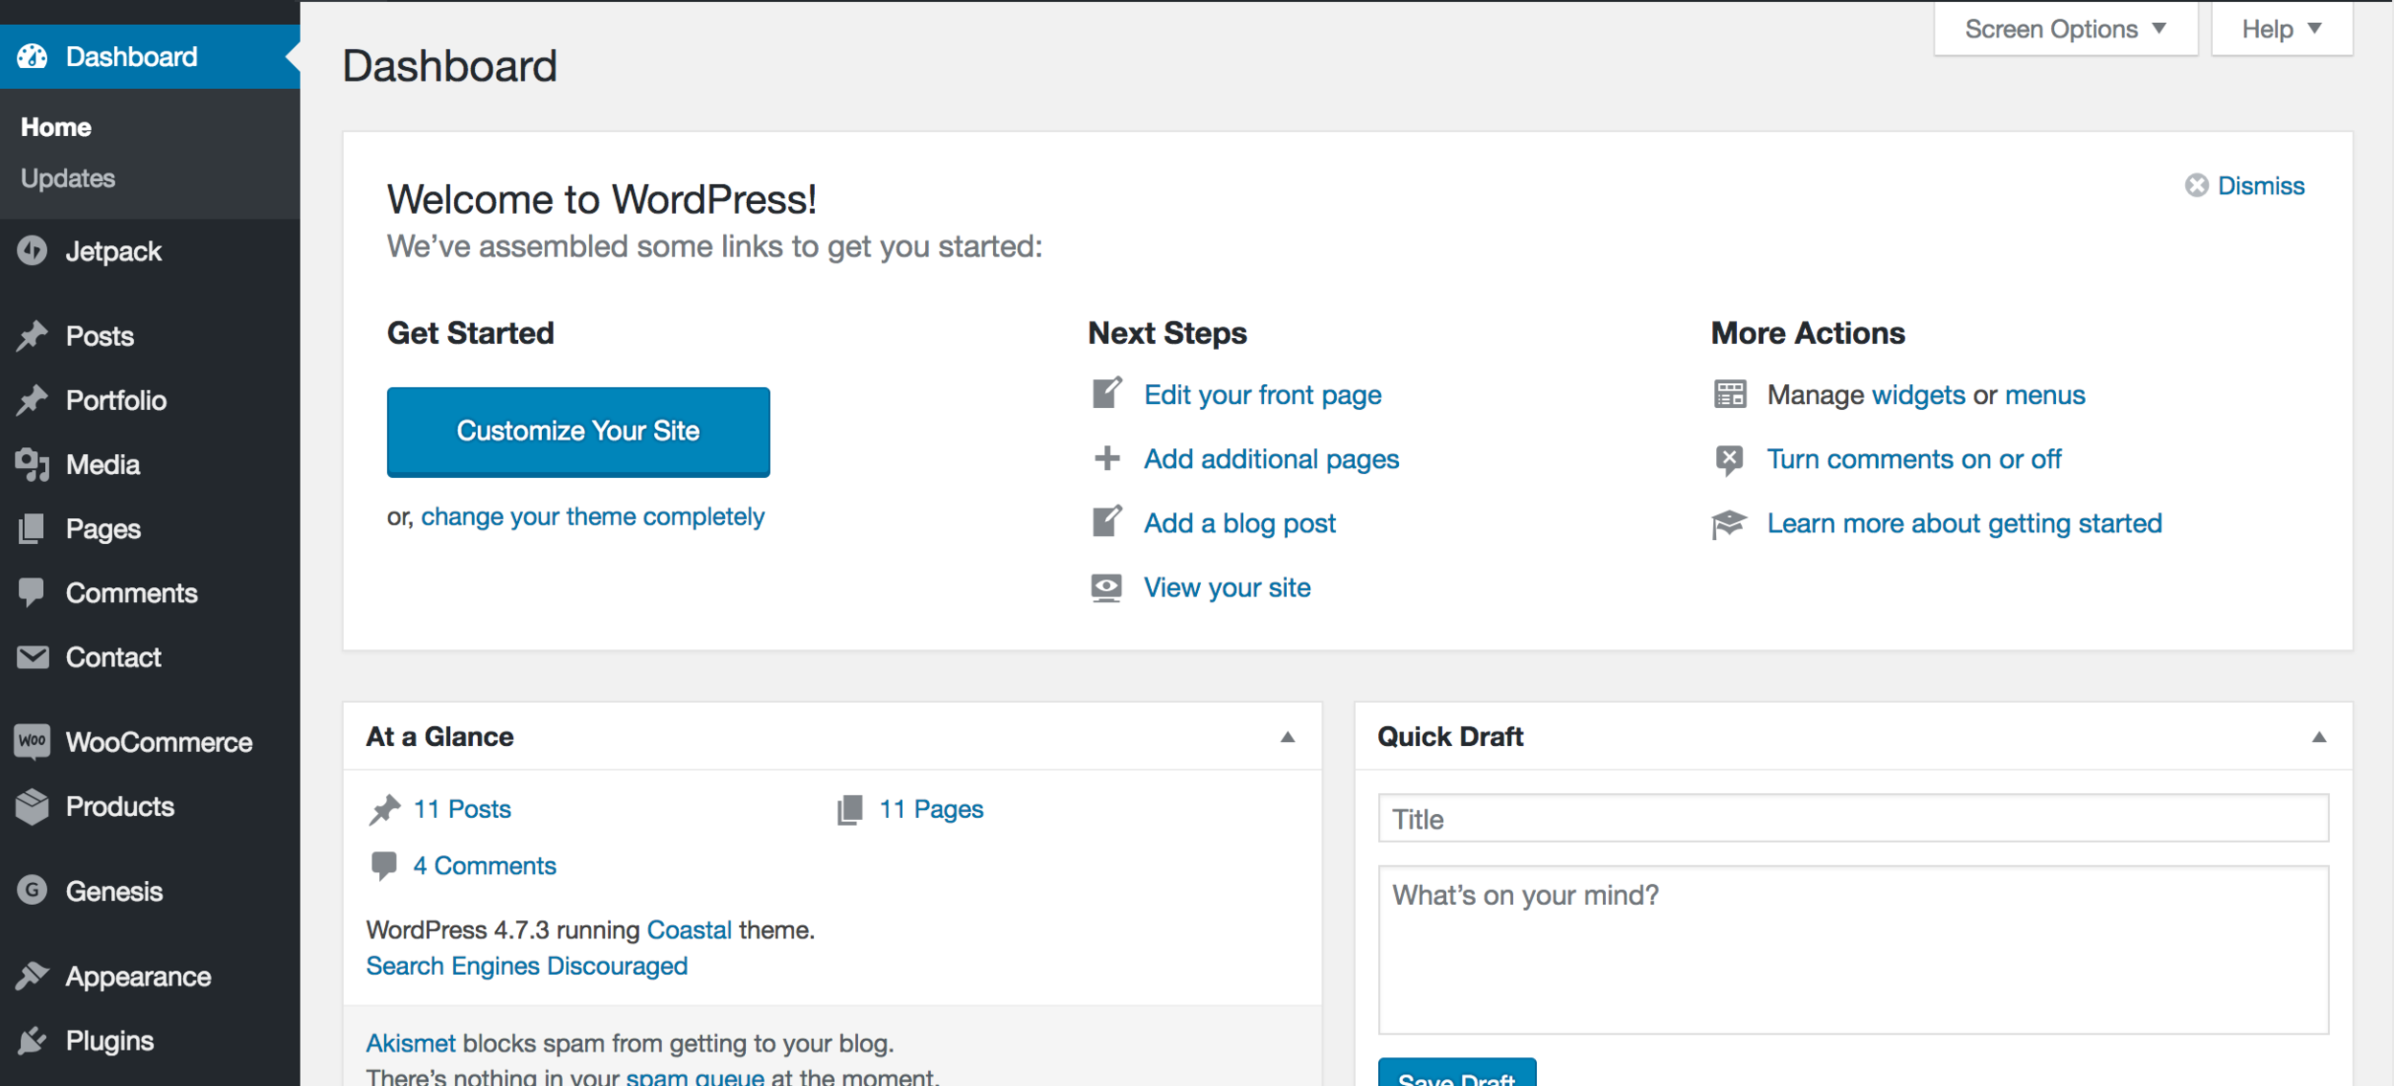Click View your site link
The image size is (2394, 1086).
click(1228, 587)
